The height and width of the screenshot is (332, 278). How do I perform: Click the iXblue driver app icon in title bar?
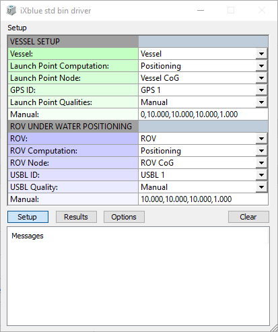[11, 11]
